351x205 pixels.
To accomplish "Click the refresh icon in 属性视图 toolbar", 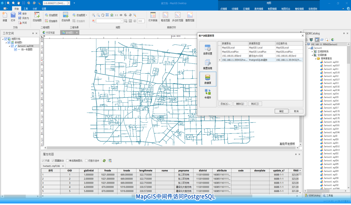I will (x=104, y=161).
